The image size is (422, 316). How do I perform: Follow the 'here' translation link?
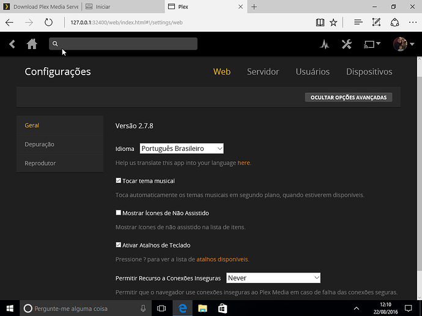[x=243, y=163]
